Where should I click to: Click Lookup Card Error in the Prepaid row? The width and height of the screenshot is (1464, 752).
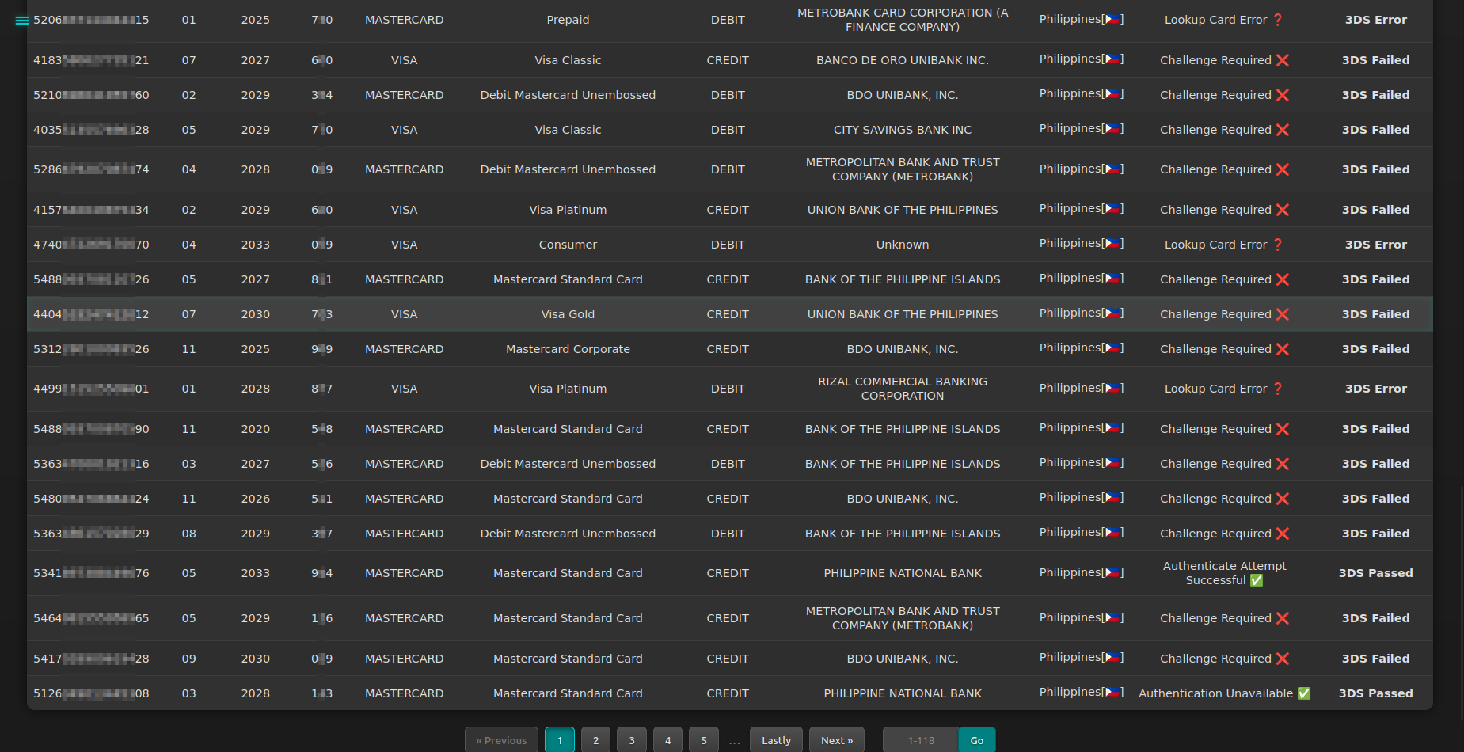click(x=1215, y=20)
